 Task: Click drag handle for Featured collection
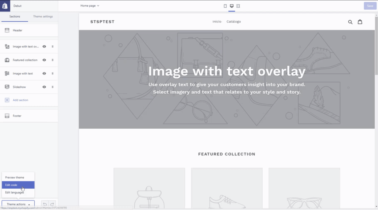pos(52,60)
